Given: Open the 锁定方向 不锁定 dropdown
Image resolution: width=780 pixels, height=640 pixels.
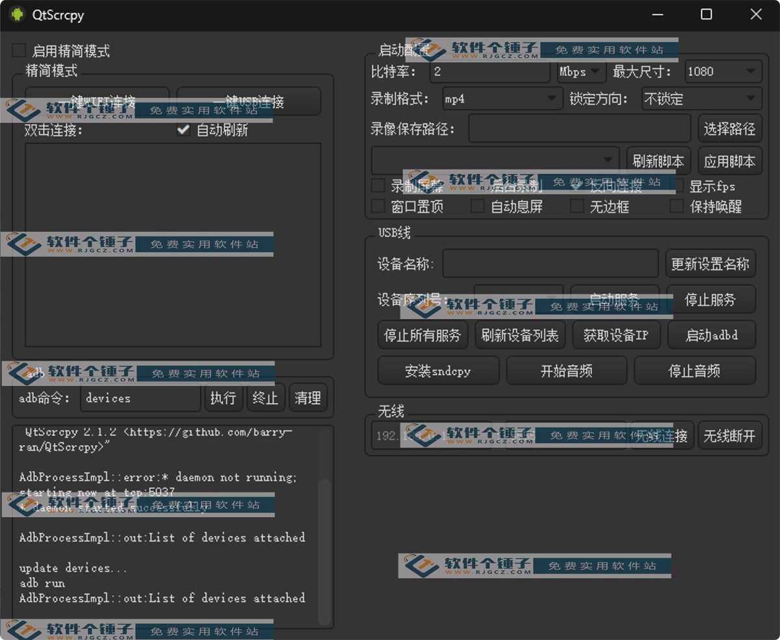Looking at the screenshot, I should point(701,99).
